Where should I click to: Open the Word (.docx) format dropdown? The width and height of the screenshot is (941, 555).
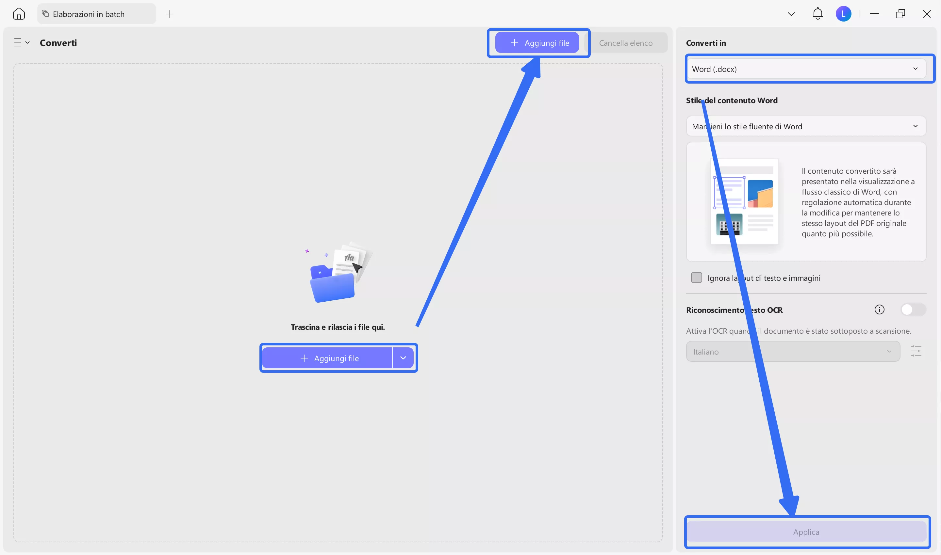point(805,69)
